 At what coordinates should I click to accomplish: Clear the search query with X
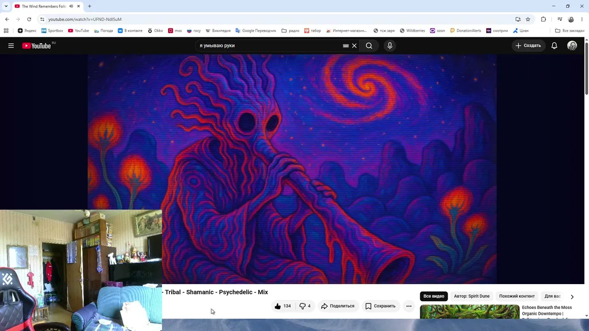pos(354,46)
